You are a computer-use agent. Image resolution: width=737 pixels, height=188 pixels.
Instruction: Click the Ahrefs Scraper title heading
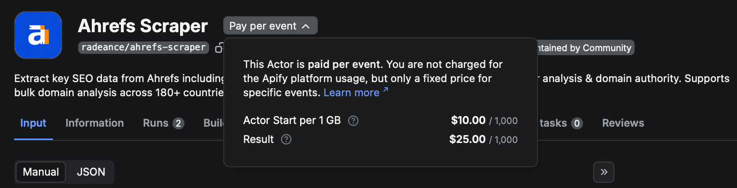[x=143, y=26]
